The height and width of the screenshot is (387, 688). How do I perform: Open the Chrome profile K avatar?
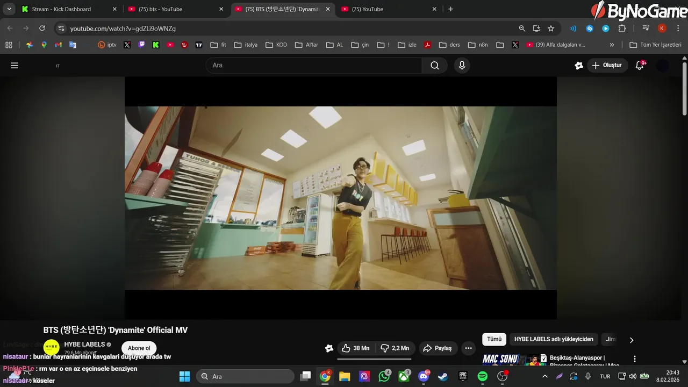coord(662,28)
